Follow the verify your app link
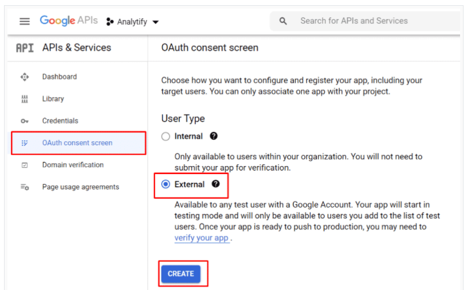Image resolution: width=471 pixels, height=290 pixels. [x=202, y=238]
